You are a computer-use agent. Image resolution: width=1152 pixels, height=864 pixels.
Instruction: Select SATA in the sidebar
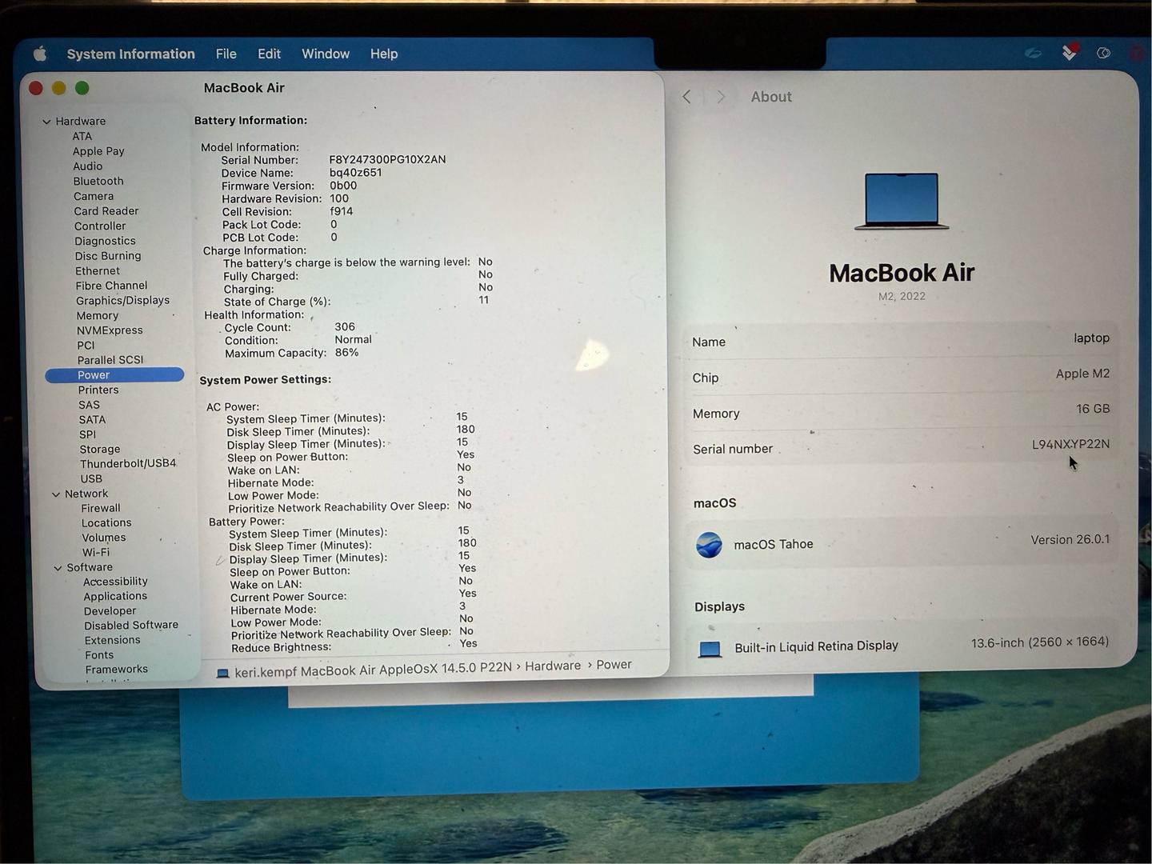(92, 420)
